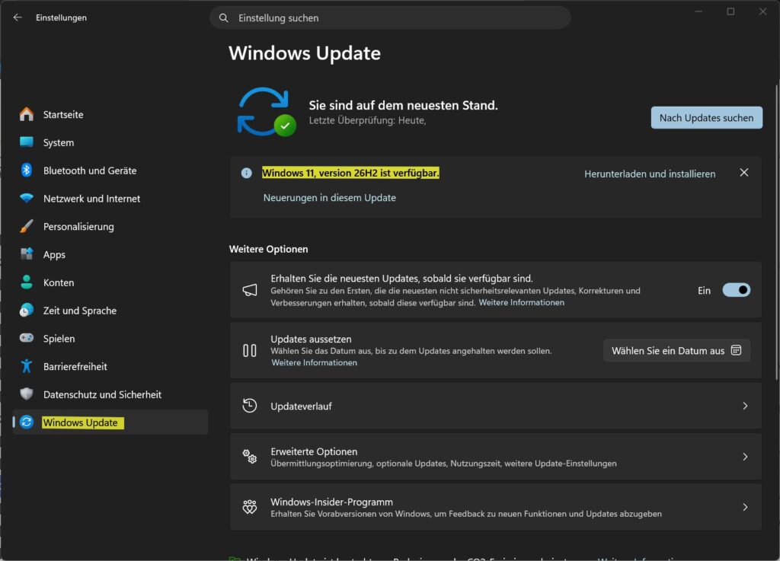Select Konten in the sidebar

click(110, 282)
